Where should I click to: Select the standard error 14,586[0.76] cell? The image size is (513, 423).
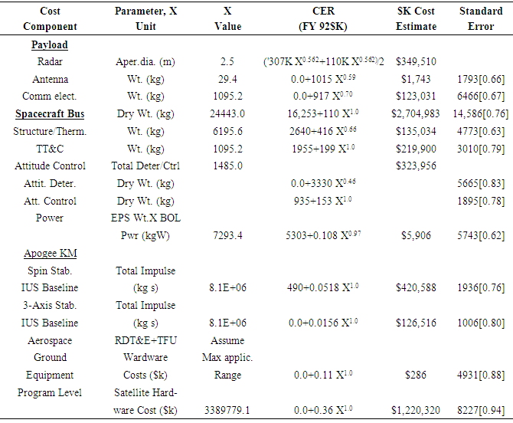[481, 114]
